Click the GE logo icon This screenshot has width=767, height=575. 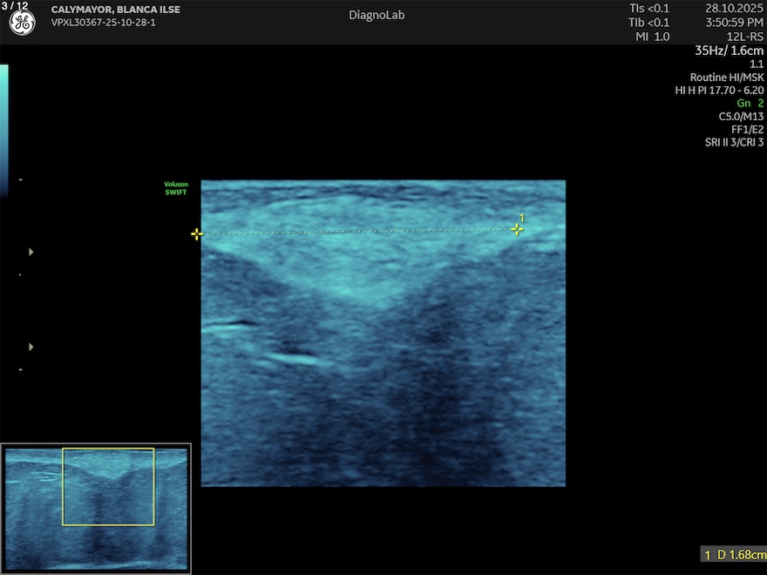point(22,24)
